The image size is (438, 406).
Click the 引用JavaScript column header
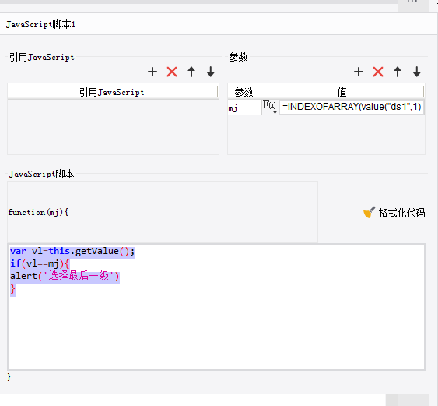[112, 92]
